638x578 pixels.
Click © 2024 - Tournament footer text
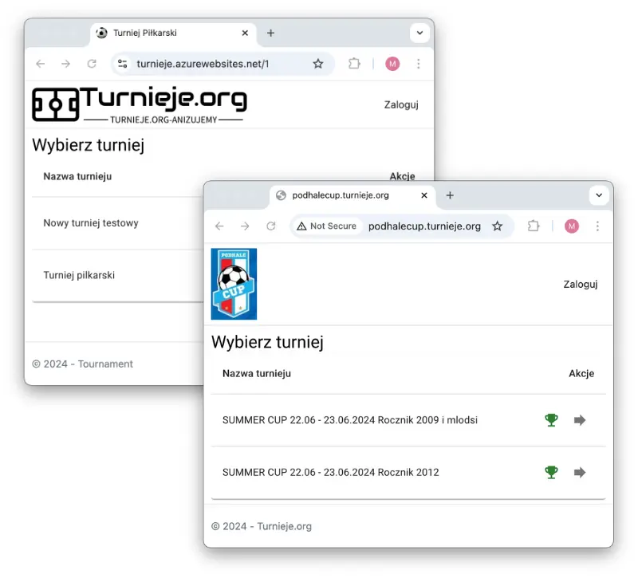click(x=83, y=364)
